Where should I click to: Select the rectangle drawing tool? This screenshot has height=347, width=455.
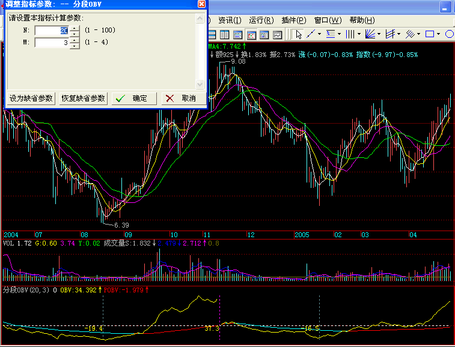pos(430,34)
